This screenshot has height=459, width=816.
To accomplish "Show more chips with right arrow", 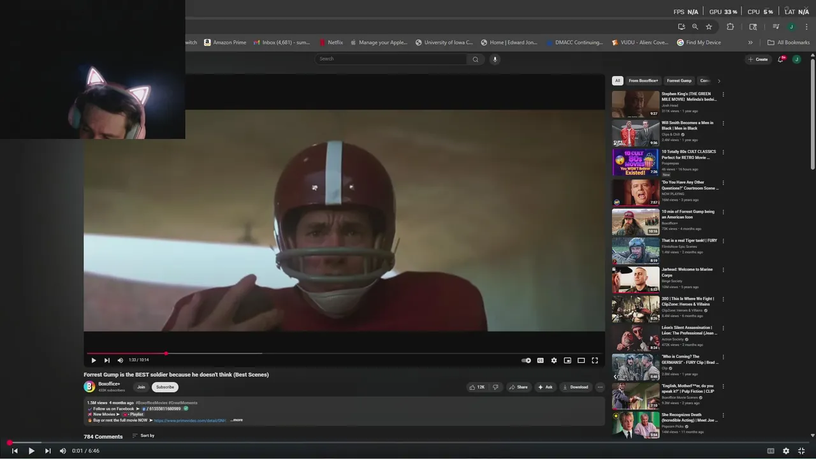I will 719,81.
